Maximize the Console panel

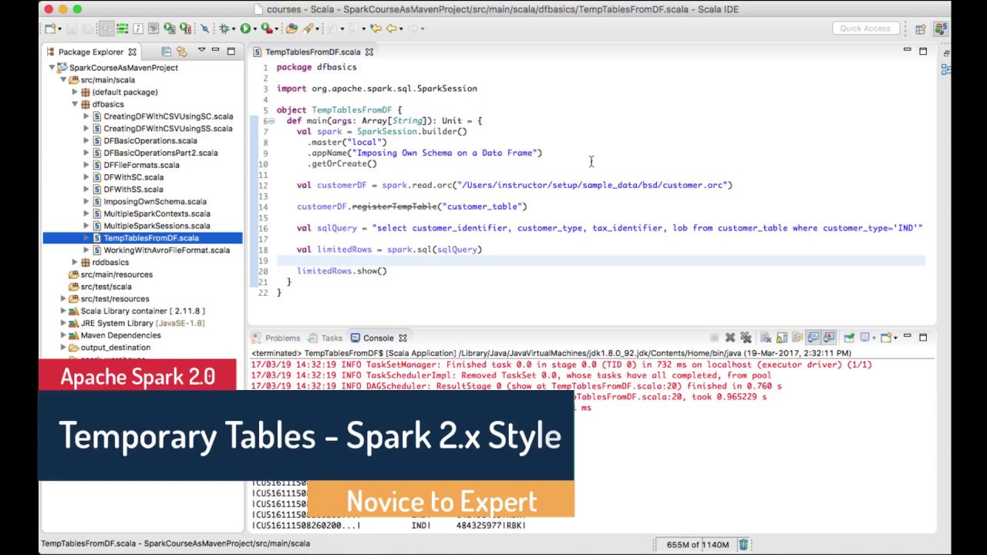pyautogui.click(x=923, y=337)
